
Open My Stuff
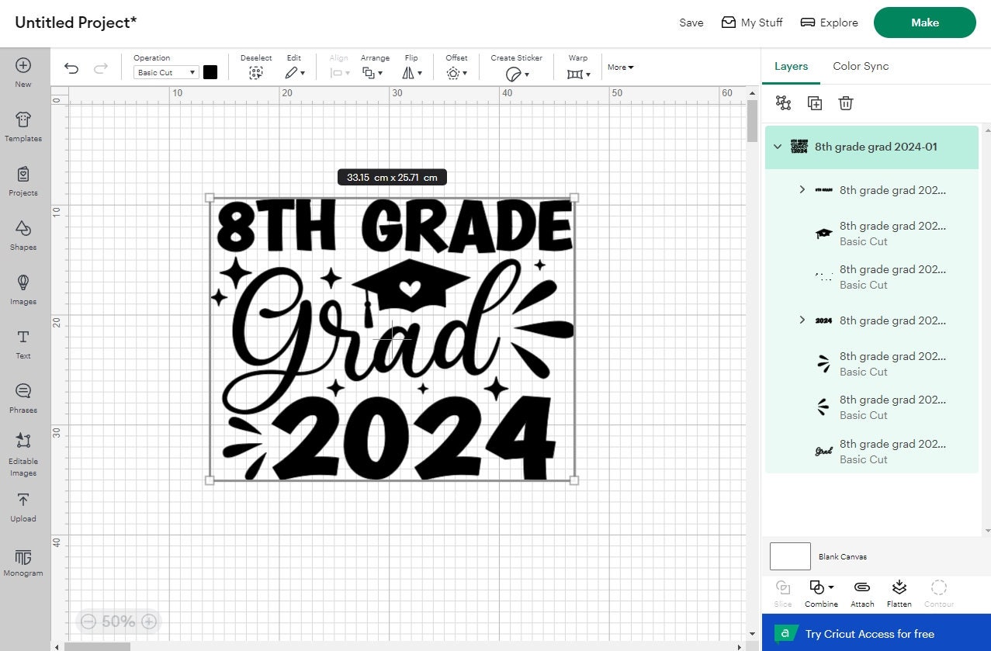751,23
